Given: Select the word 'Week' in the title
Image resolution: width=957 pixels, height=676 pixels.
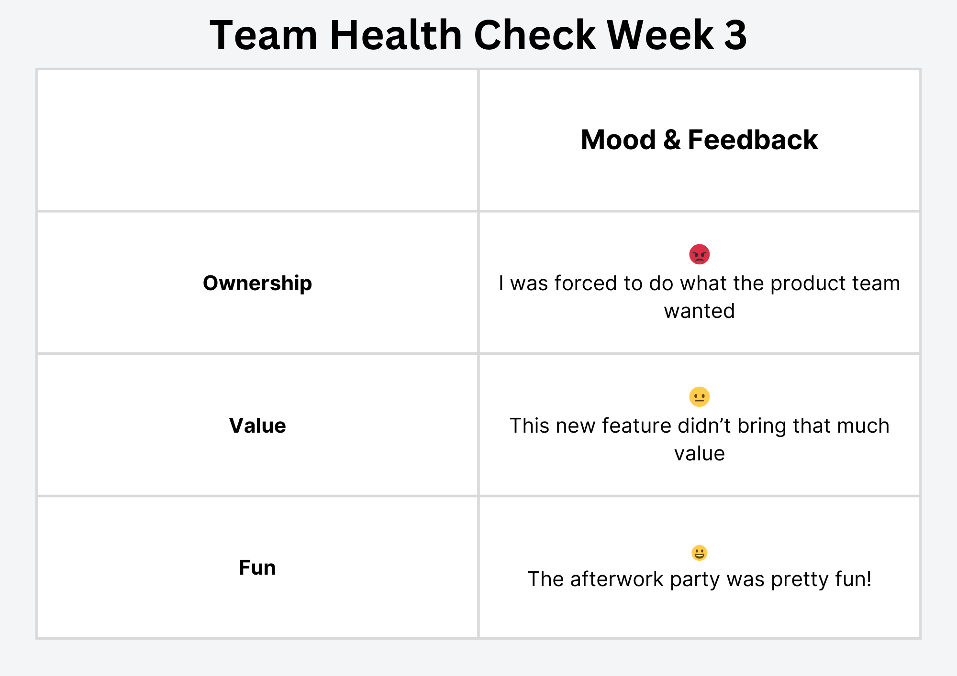Looking at the screenshot, I should point(660,35).
